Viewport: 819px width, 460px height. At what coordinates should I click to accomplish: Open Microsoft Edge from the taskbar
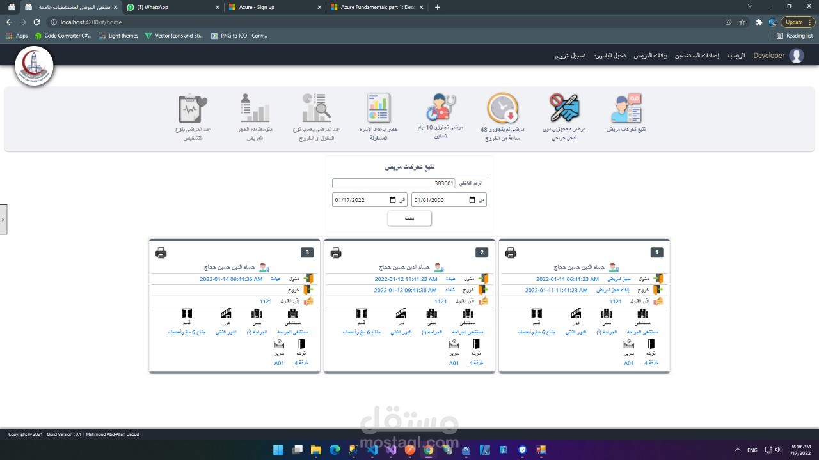click(335, 450)
